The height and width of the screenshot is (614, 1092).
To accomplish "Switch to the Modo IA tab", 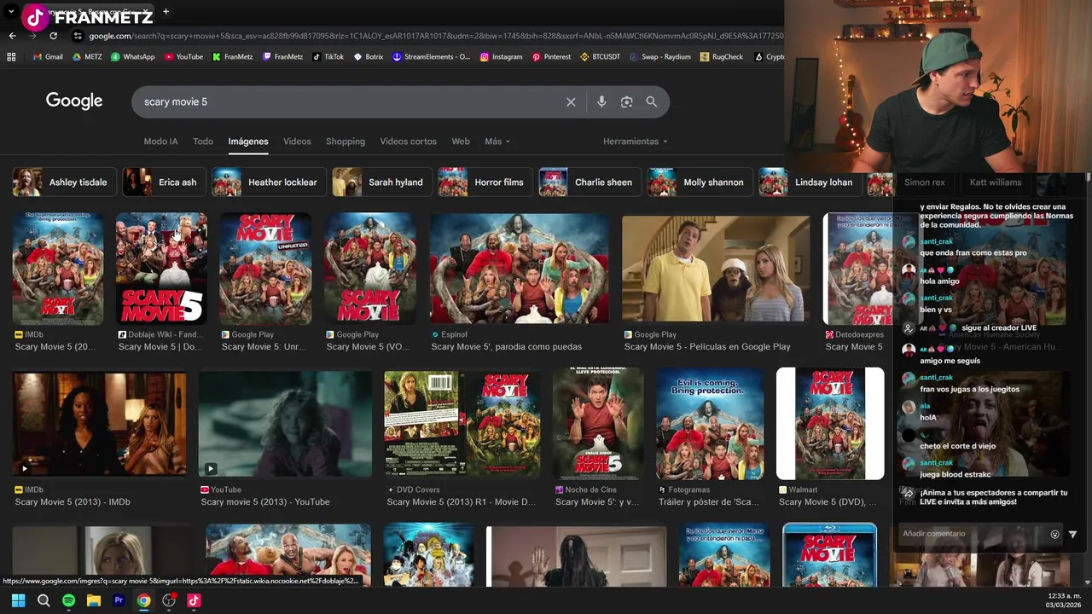I will tap(160, 142).
